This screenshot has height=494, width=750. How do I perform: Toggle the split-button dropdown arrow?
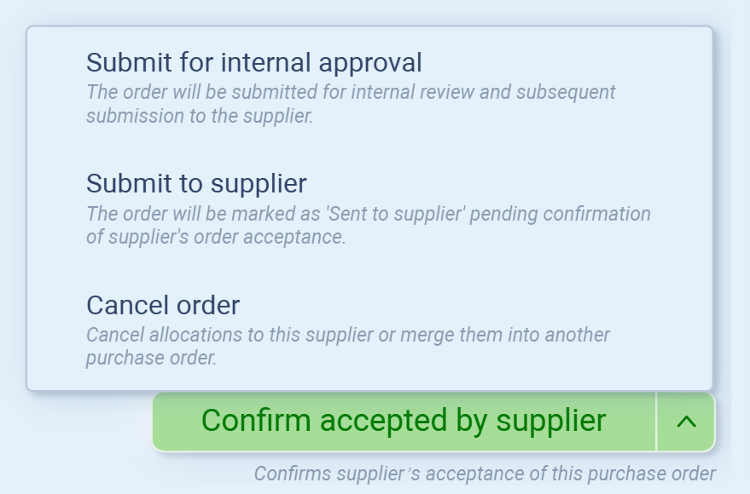[x=686, y=422]
